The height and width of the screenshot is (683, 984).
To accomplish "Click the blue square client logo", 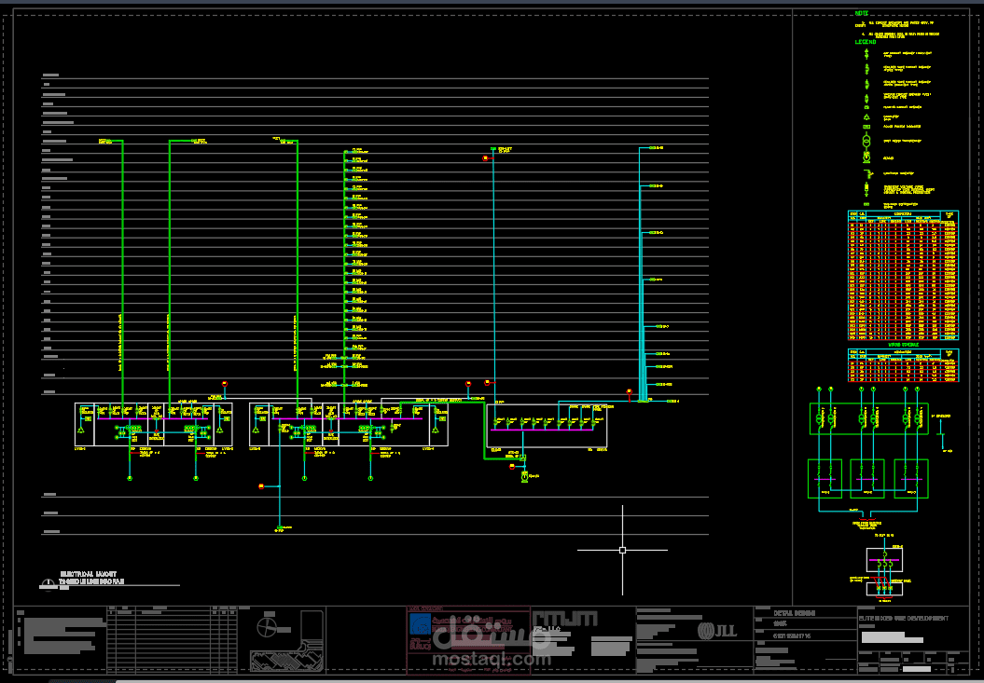I will click(x=420, y=624).
